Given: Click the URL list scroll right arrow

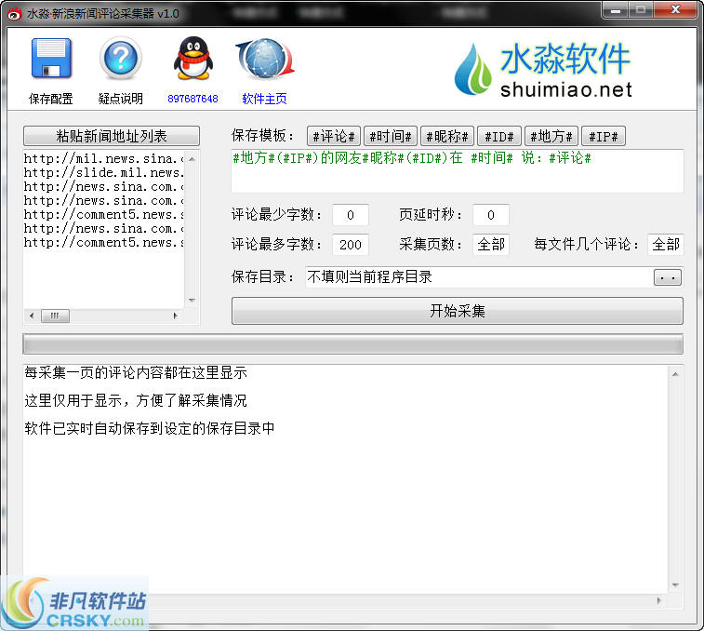Looking at the screenshot, I should (x=175, y=315).
